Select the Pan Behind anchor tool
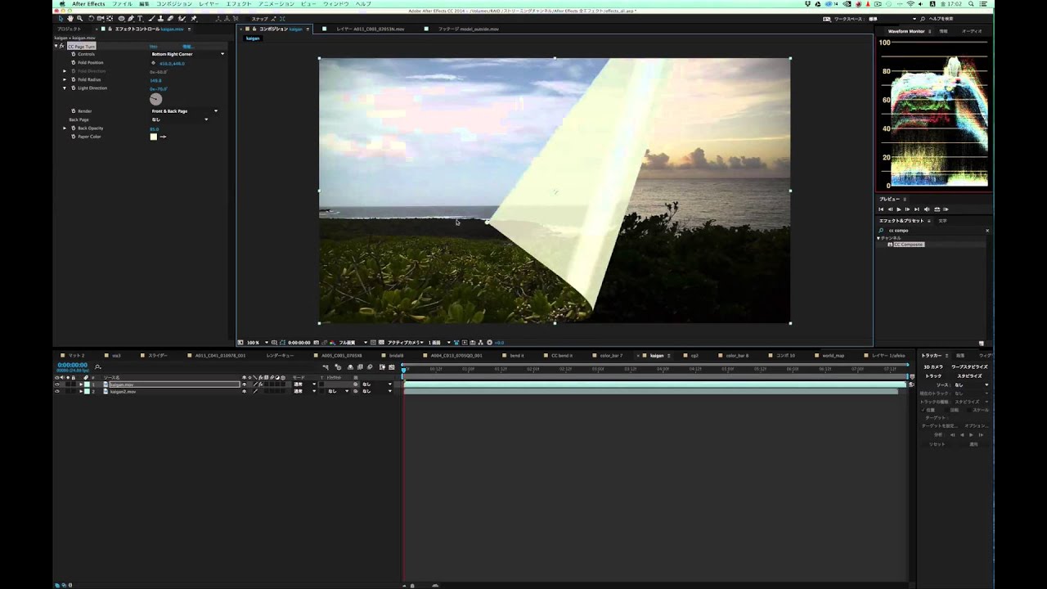The height and width of the screenshot is (589, 1047). coord(109,18)
